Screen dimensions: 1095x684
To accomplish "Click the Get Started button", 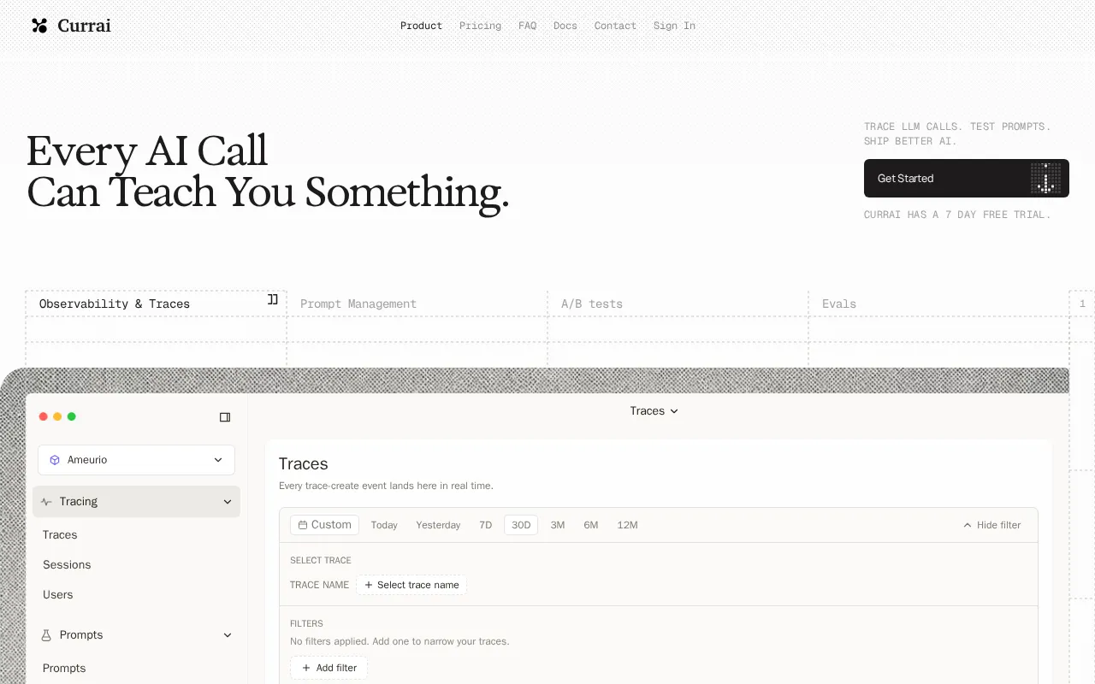I will [967, 178].
